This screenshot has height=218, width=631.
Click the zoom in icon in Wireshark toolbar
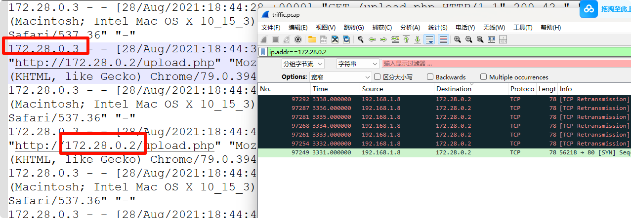click(458, 39)
